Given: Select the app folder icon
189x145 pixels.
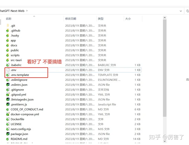Looking at the screenshot, I should (x=8, y=40).
